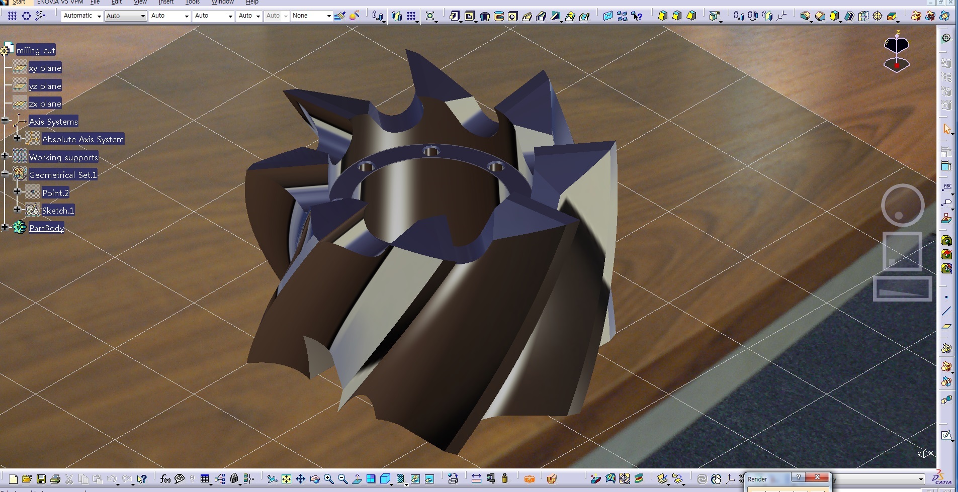The width and height of the screenshot is (958, 492).
Task: Open the second Auto dropdown in graphic properties
Action: point(170,16)
